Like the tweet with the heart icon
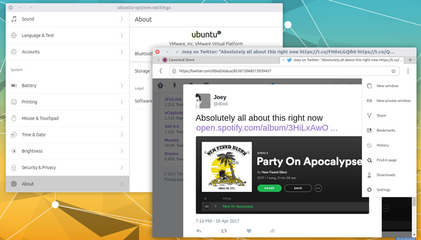Viewport: 421px width, 240px height. click(249, 230)
